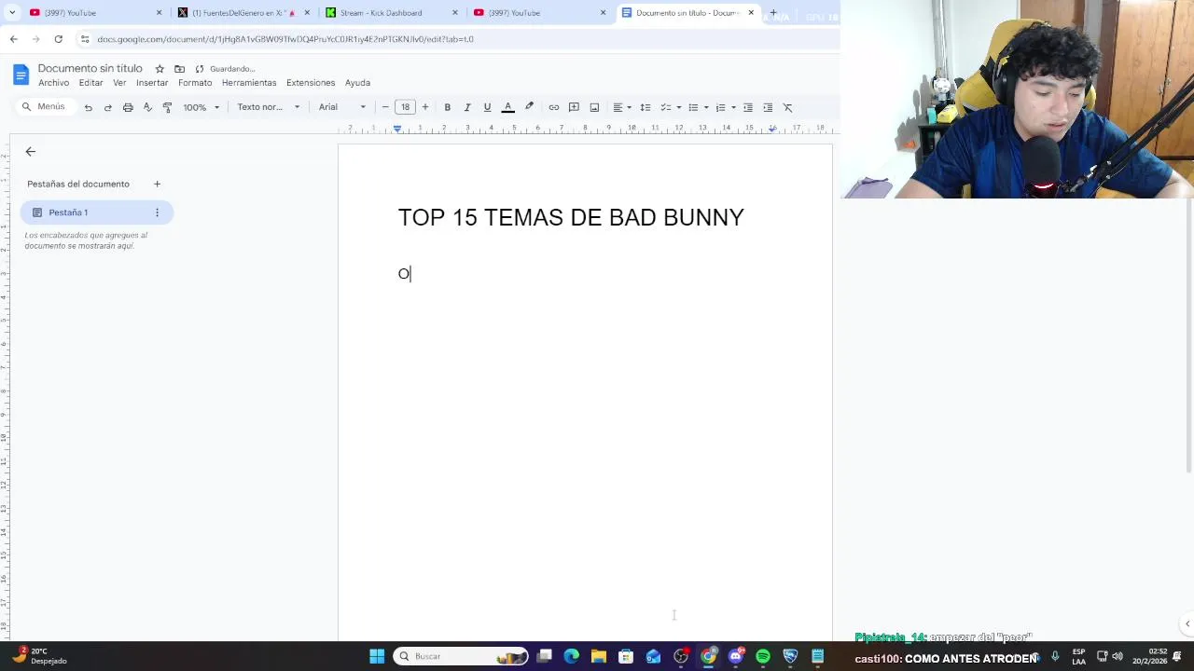Viewport: 1194px width, 671px height.
Task: Toggle the bulleted list
Action: 693,107
